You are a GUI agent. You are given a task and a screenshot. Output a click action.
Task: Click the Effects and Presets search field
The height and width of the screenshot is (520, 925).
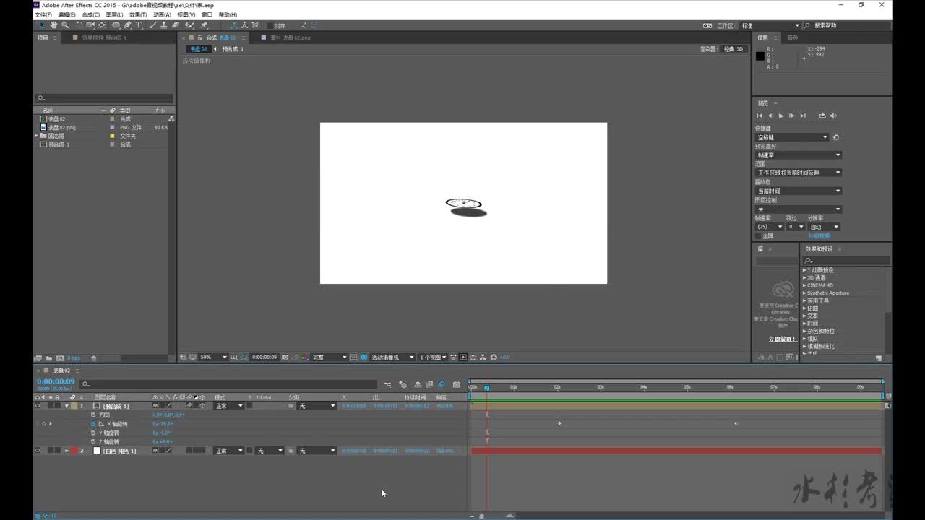[846, 261]
